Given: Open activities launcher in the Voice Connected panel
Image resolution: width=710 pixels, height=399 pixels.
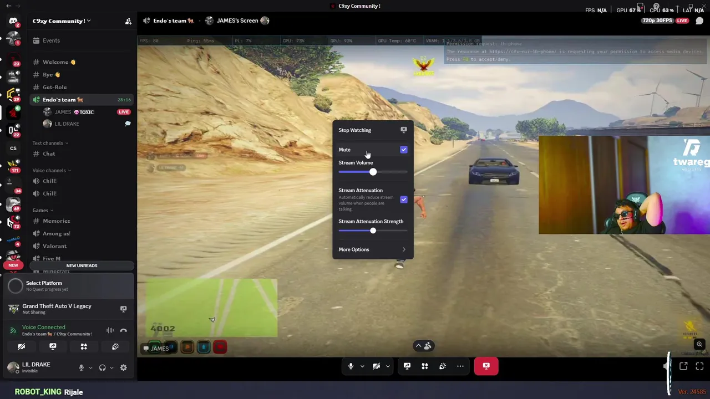Looking at the screenshot, I should [84, 346].
